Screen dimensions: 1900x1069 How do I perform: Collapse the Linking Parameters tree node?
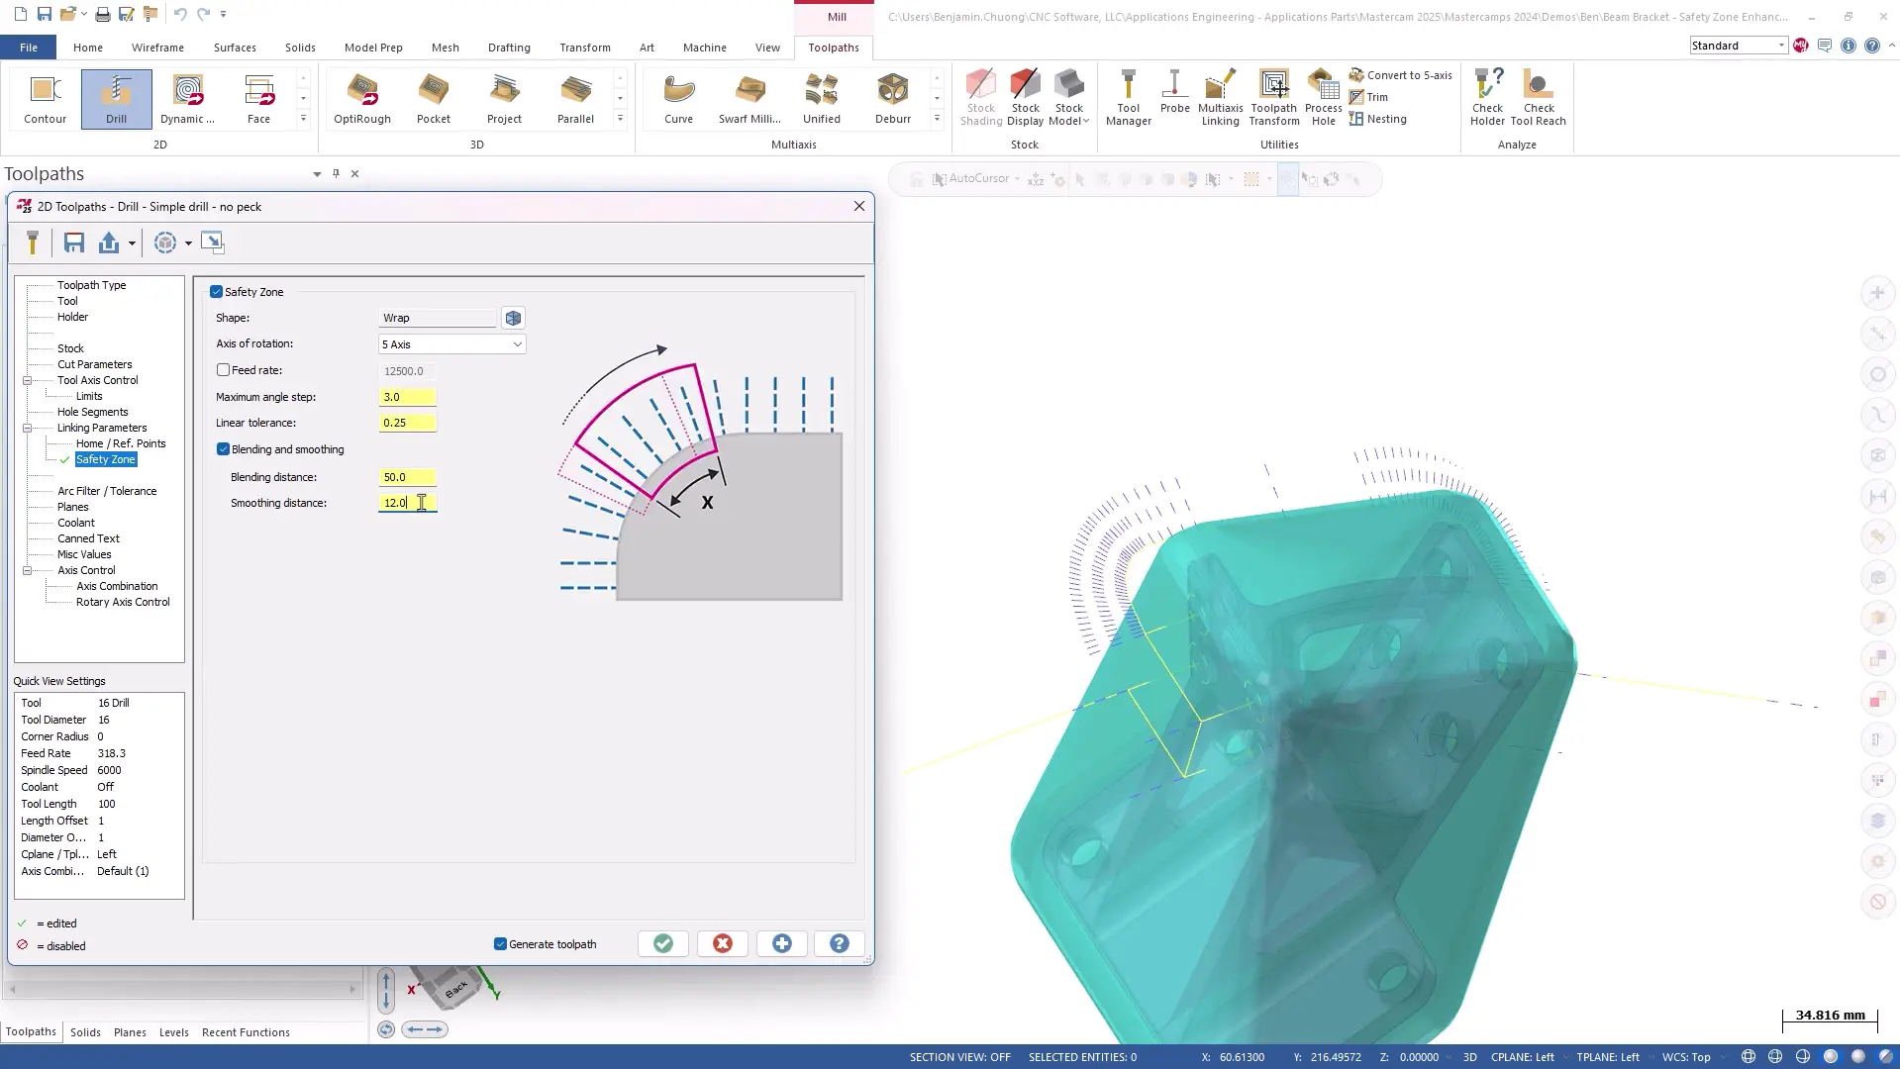click(x=28, y=429)
